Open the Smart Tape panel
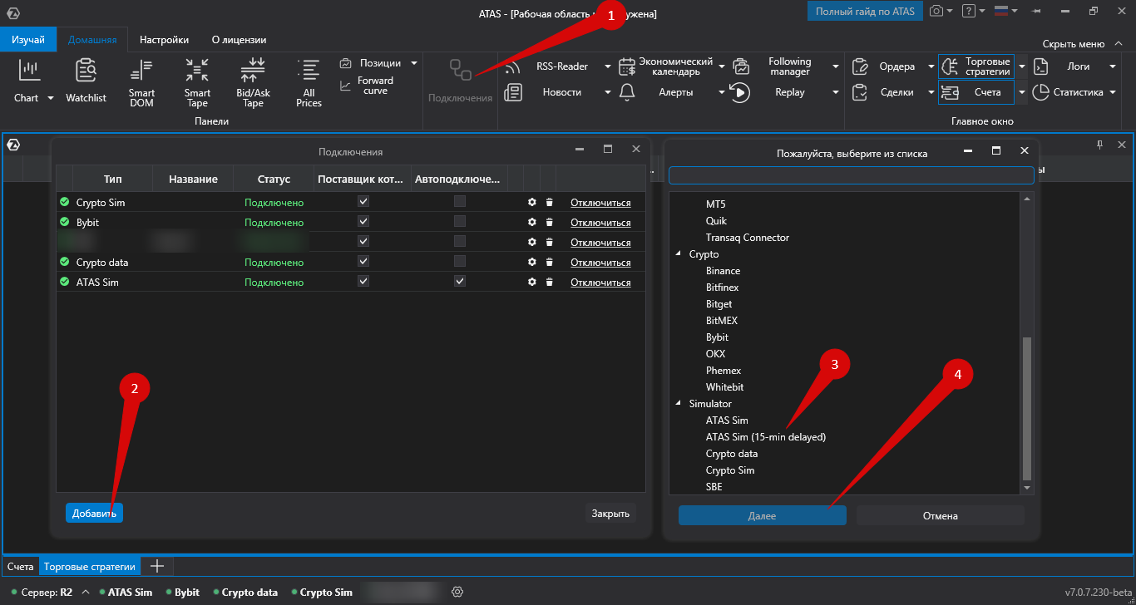The width and height of the screenshot is (1136, 605). (x=197, y=82)
